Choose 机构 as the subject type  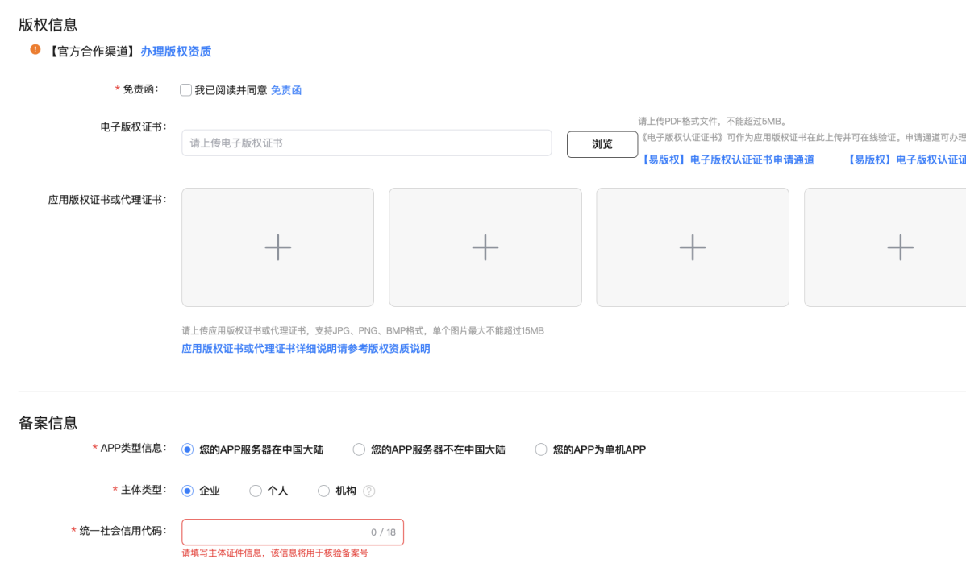click(323, 491)
